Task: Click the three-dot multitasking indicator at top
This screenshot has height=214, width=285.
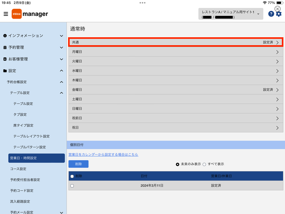Action: click(x=142, y=3)
